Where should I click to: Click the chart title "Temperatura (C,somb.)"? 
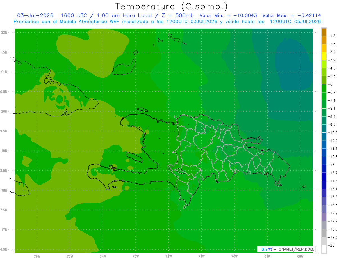pos(171,7)
